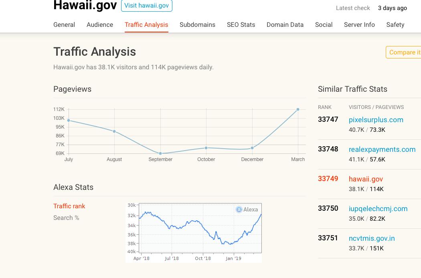Show the Search % Alexa chart
The height and width of the screenshot is (278, 421).
(x=66, y=218)
